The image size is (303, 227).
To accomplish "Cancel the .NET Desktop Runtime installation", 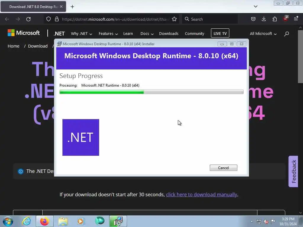I will click(x=223, y=168).
